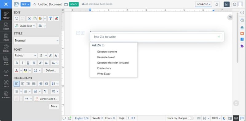The image size is (246, 121).
Task: Click the READY status button
Action: click(x=74, y=4)
